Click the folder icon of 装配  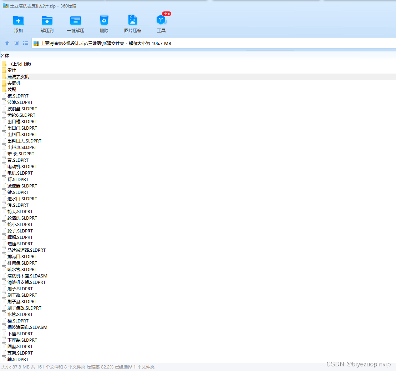tap(4, 90)
